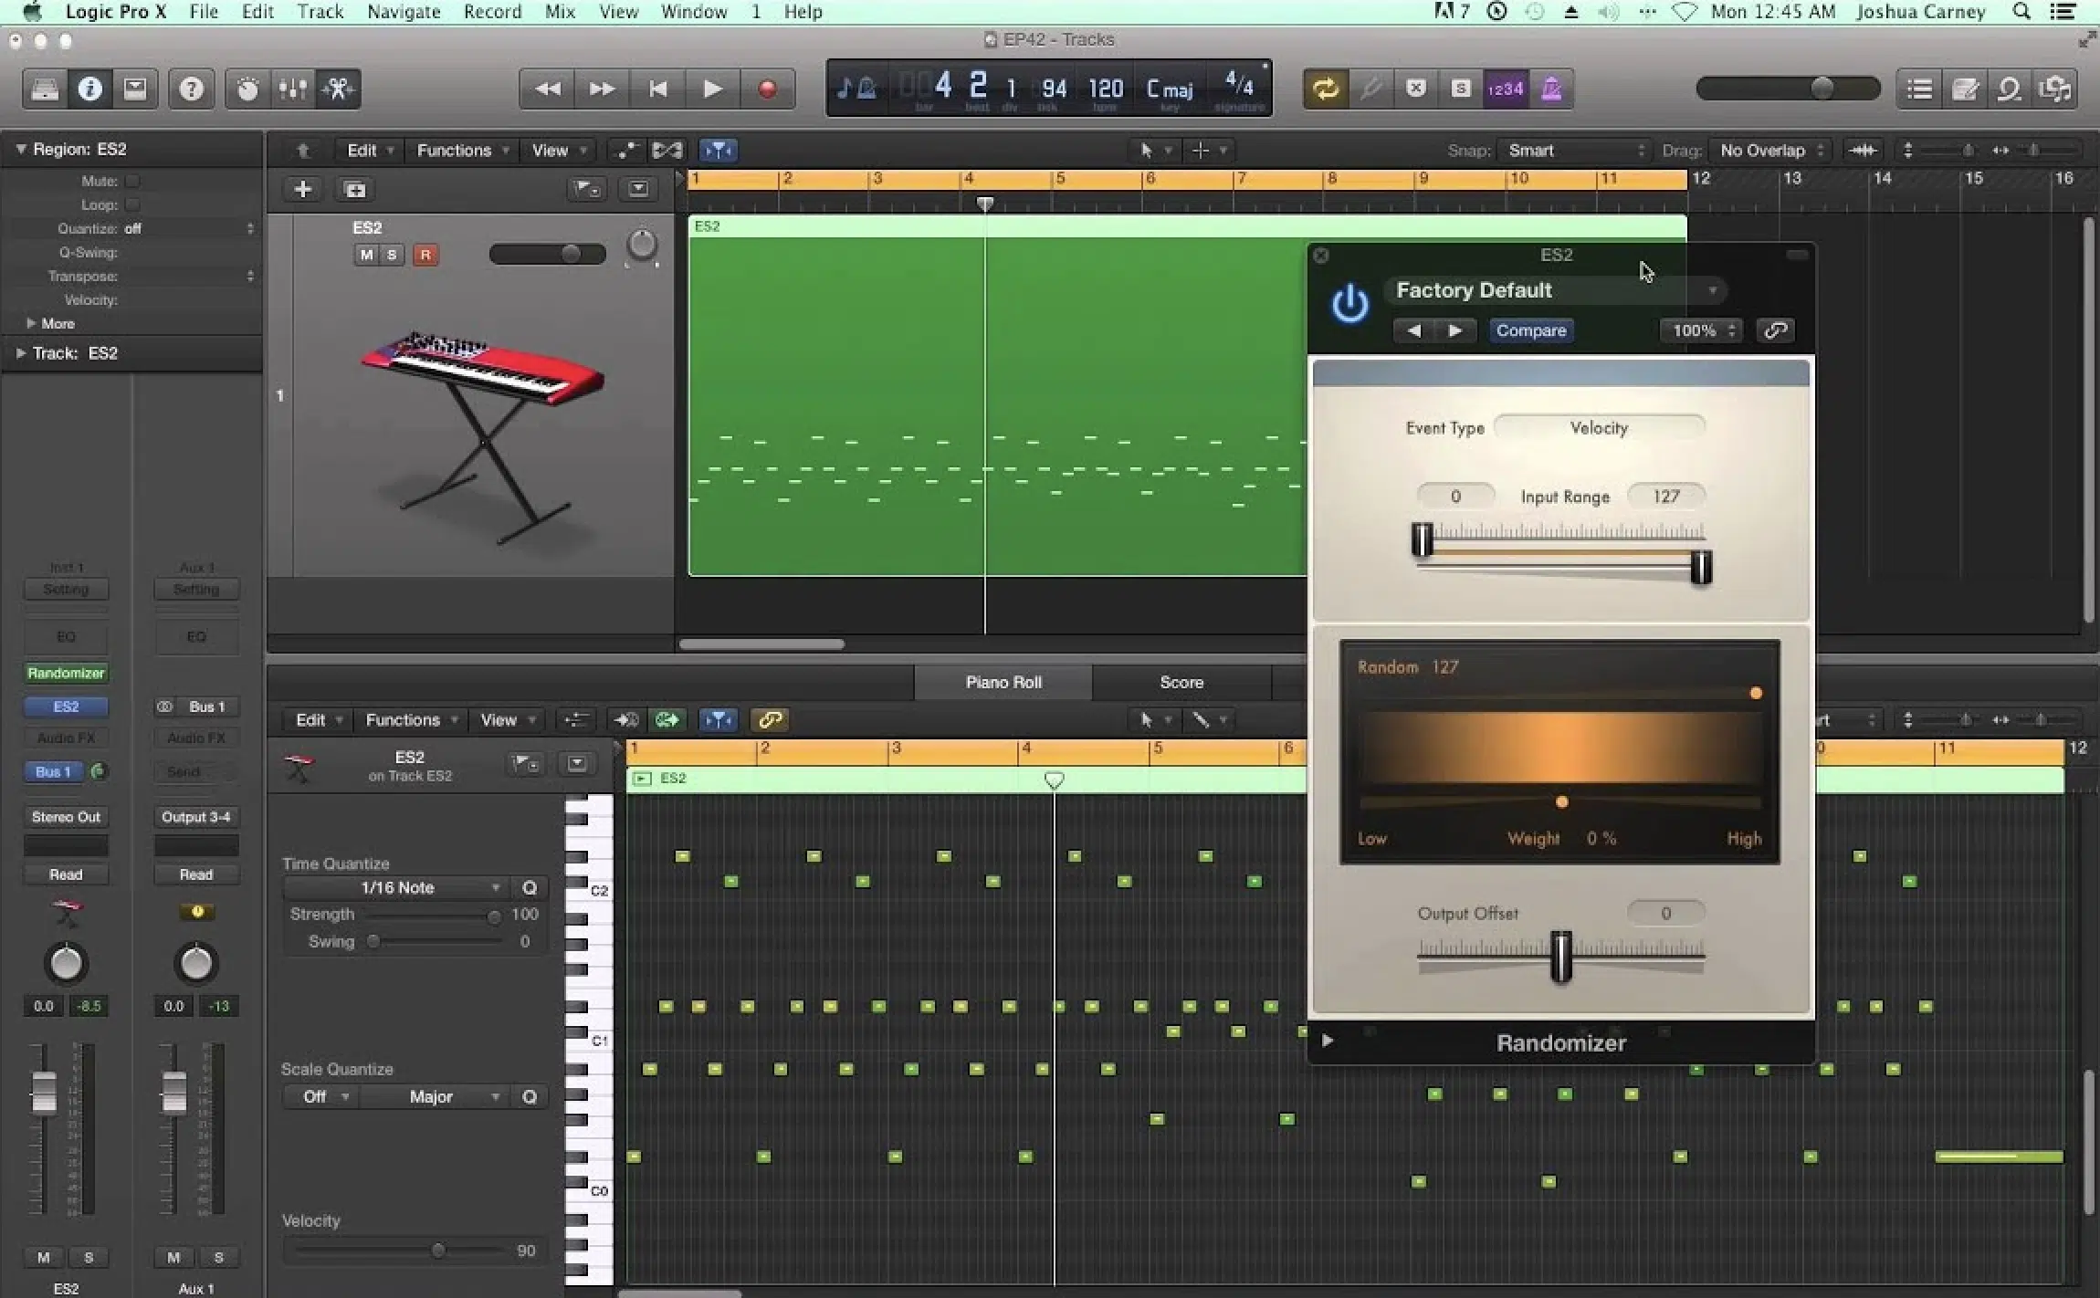Record-enable the ES2 track
2100x1298 pixels.
[425, 255]
